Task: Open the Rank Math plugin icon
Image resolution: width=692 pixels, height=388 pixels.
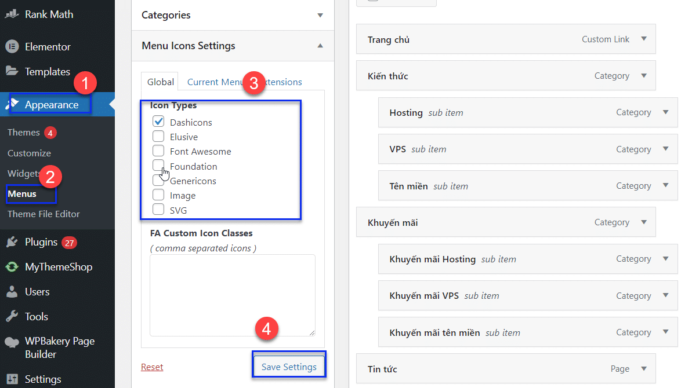Action: pos(12,14)
